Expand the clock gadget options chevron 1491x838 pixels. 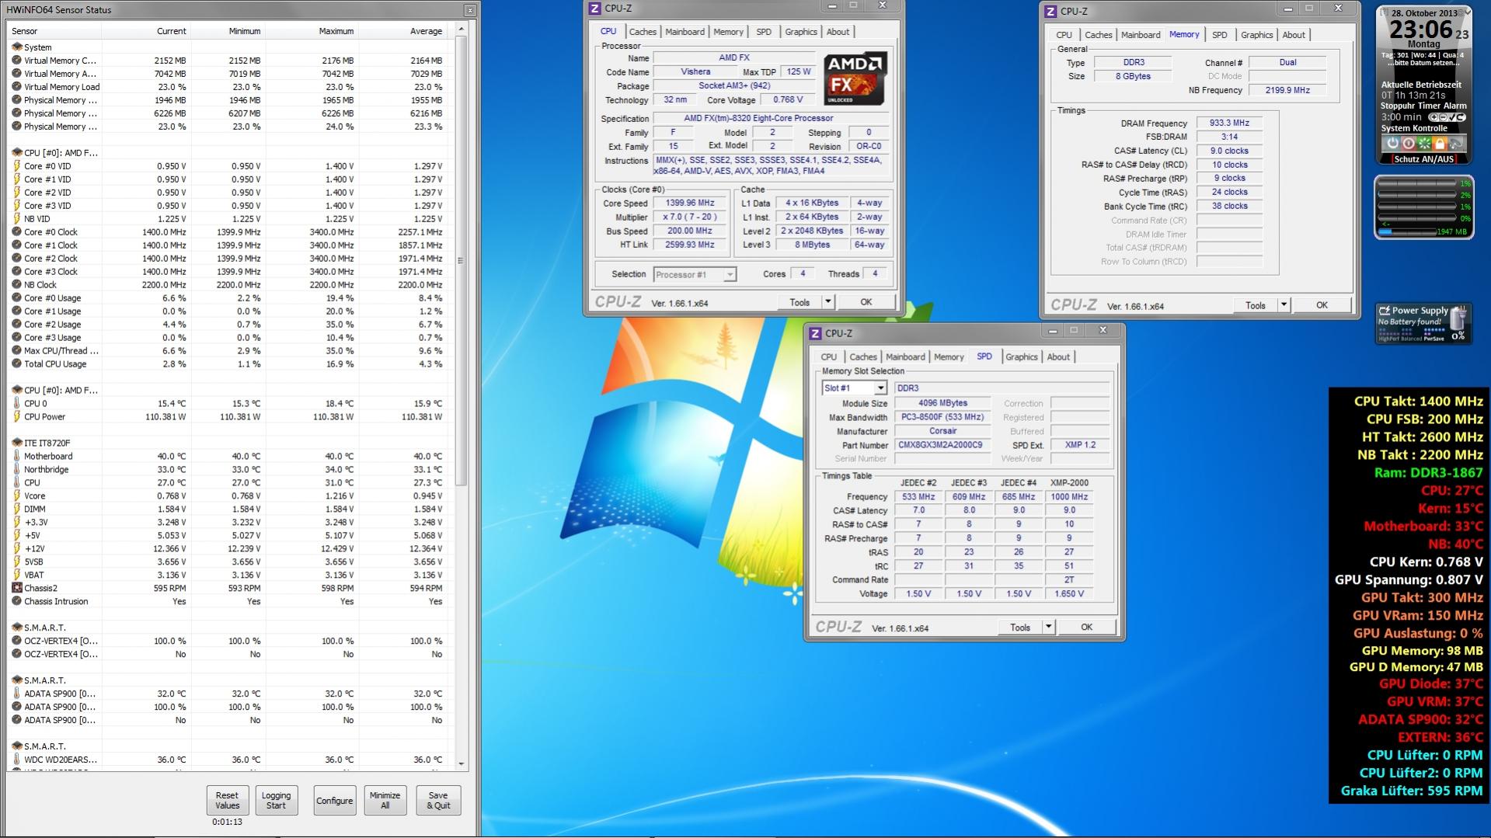pos(1467,13)
